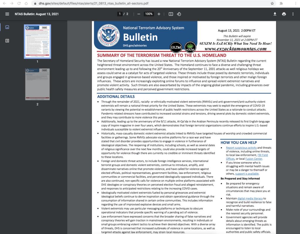Viewport: 300px width, 234px height.
Task: Click the HOW YOU CAN HELP heading
Action: [x=238, y=142]
